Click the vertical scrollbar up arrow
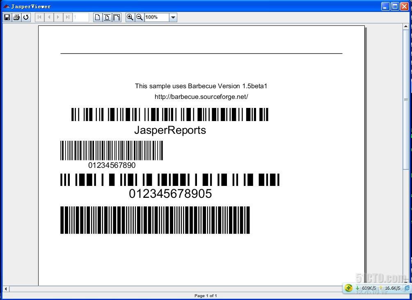Screen dimensions: 412x300 [406, 26]
